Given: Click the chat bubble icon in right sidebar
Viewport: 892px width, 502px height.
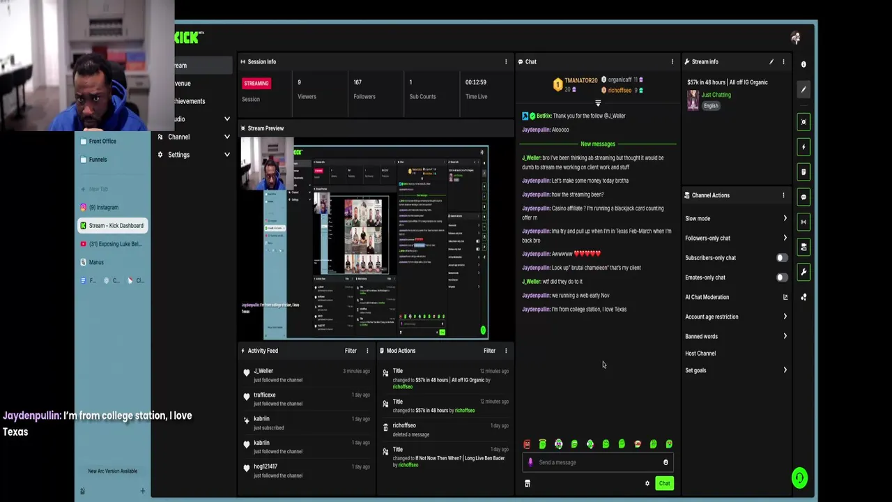Looking at the screenshot, I should click(803, 197).
